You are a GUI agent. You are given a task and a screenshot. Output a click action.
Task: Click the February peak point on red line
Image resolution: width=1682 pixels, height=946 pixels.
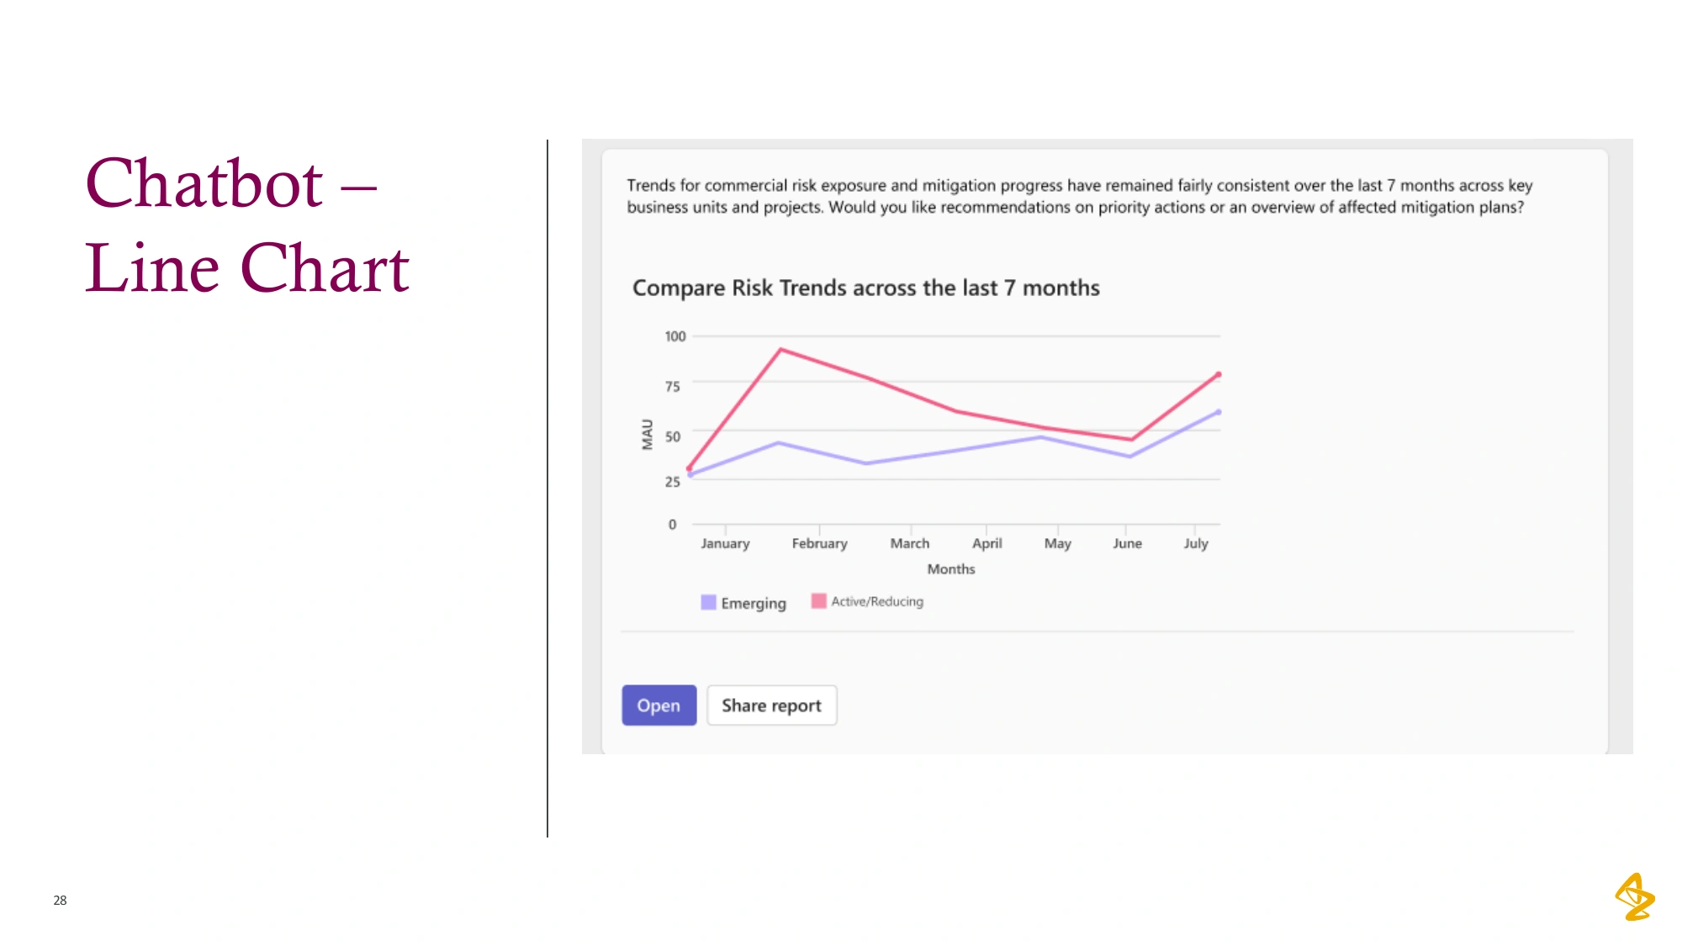[x=781, y=349]
